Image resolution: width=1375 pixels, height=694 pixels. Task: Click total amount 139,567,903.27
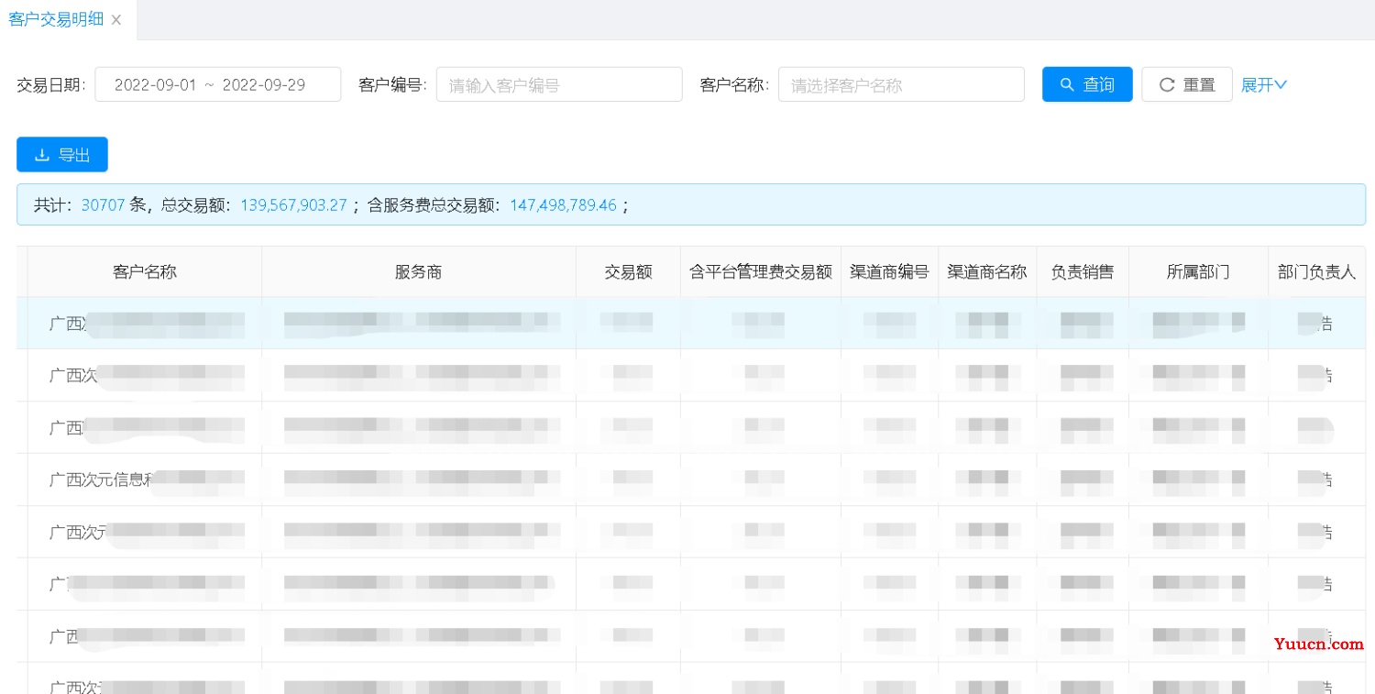coord(293,204)
